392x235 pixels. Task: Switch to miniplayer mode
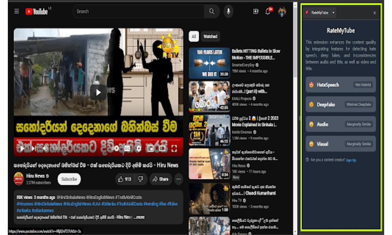pyautogui.click(x=151, y=148)
